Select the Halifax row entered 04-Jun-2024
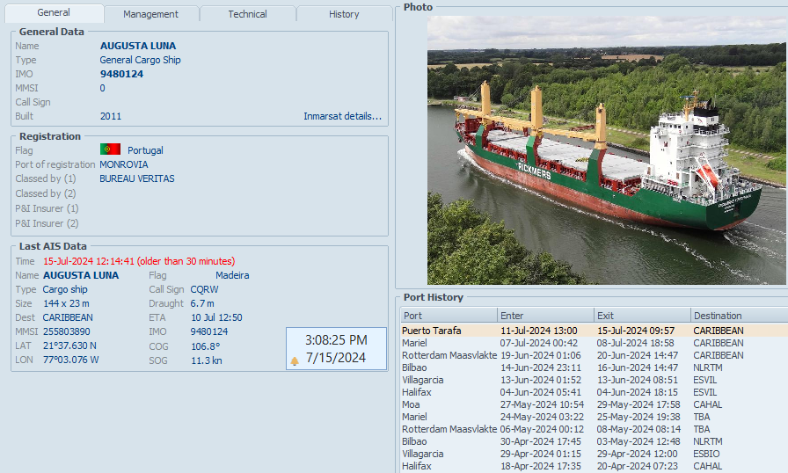 pyautogui.click(x=594, y=392)
